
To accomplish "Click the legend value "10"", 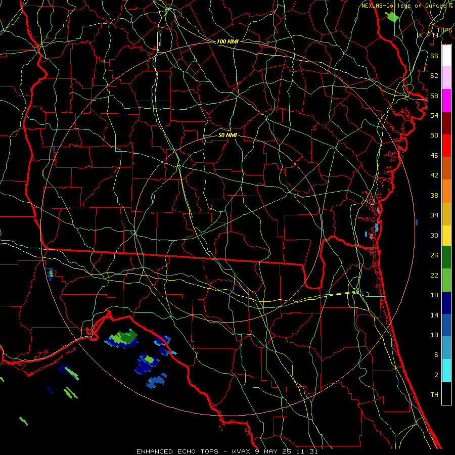I will pyautogui.click(x=434, y=335).
